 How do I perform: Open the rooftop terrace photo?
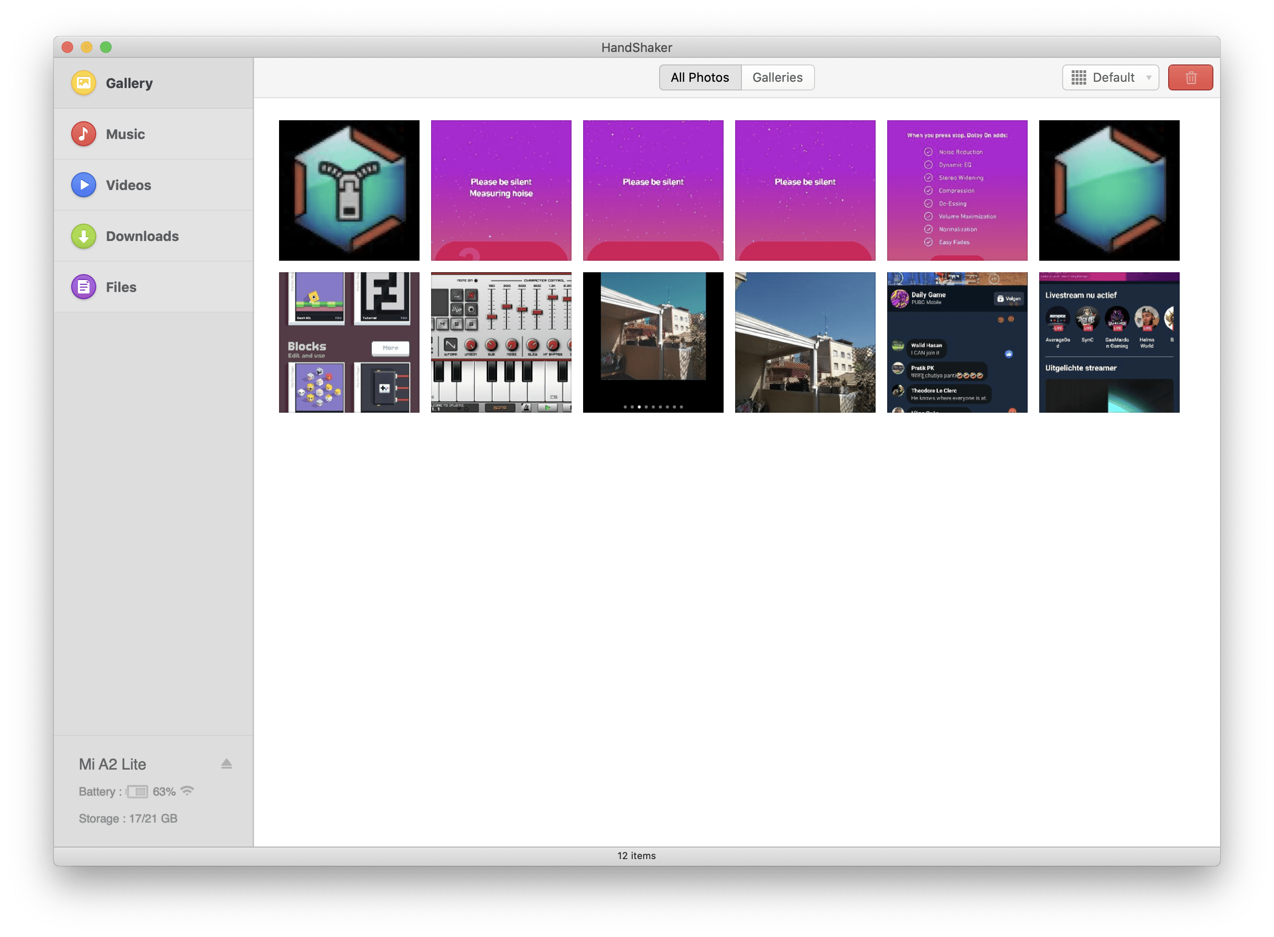tap(805, 342)
